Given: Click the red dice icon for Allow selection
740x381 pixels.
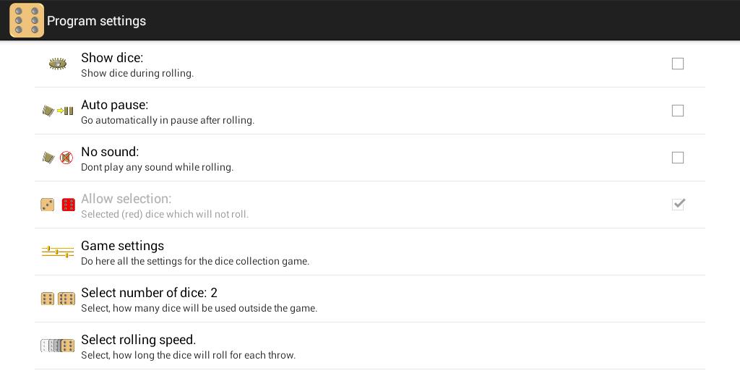Looking at the screenshot, I should tap(68, 205).
